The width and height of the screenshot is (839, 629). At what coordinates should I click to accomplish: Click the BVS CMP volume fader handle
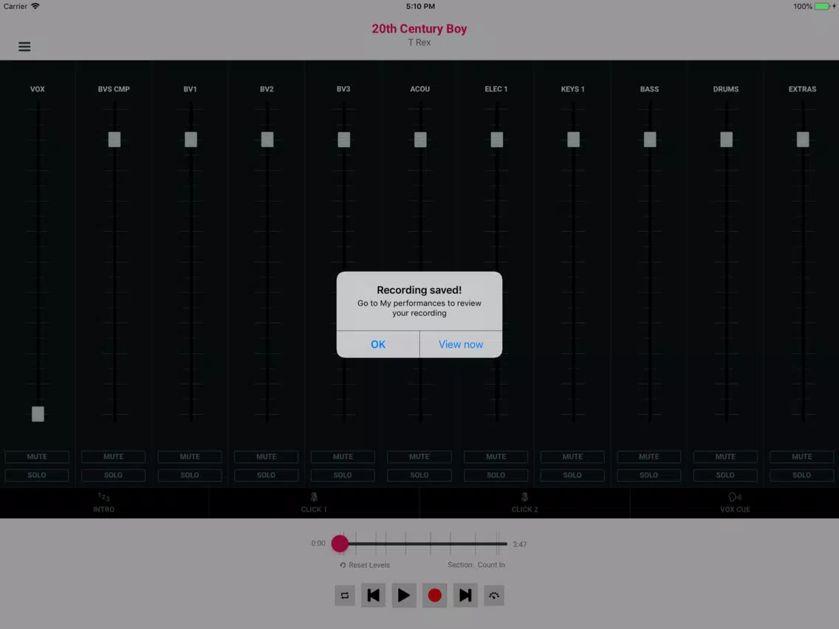click(114, 139)
